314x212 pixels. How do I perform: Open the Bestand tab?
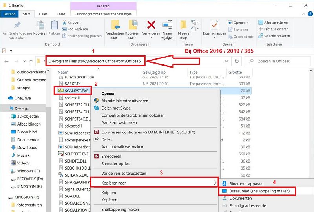pos(9,14)
